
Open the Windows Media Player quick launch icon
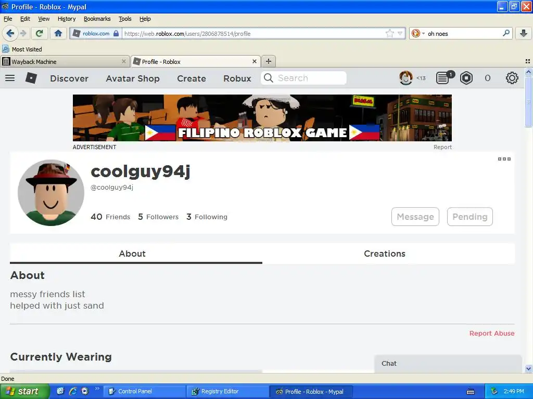point(85,391)
